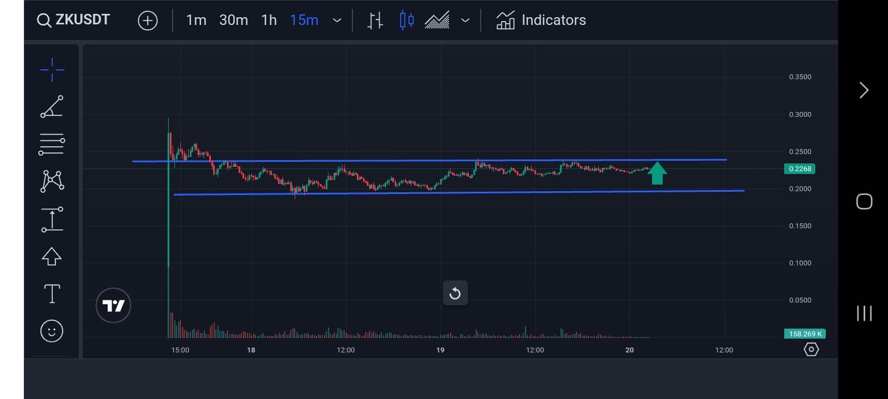888x399 pixels.
Task: Open the emoji sticker tool
Action: [52, 331]
